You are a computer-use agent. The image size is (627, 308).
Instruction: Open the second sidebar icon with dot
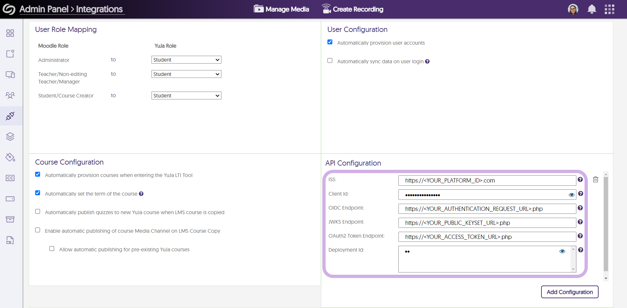[x=10, y=54]
